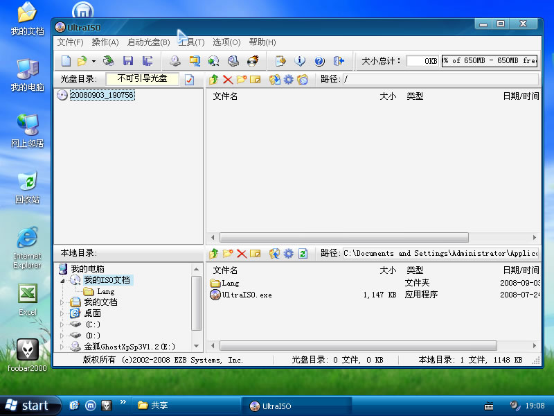Open the 帮助(H) menu
This screenshot has height=416, width=554.
coord(262,42)
